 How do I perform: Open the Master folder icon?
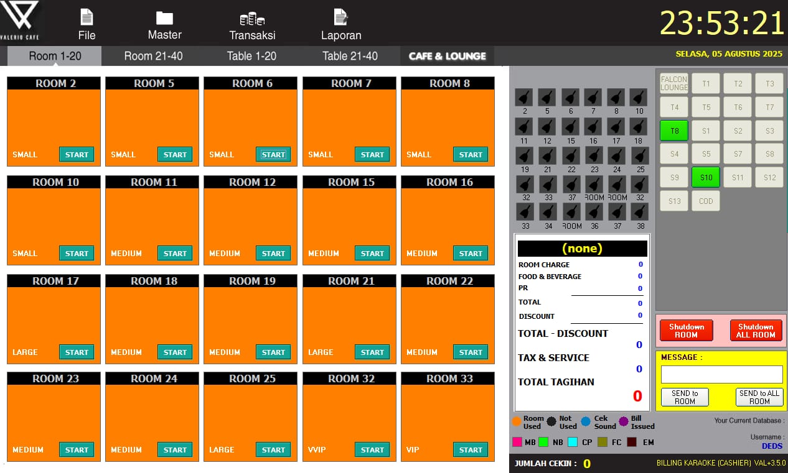(164, 18)
